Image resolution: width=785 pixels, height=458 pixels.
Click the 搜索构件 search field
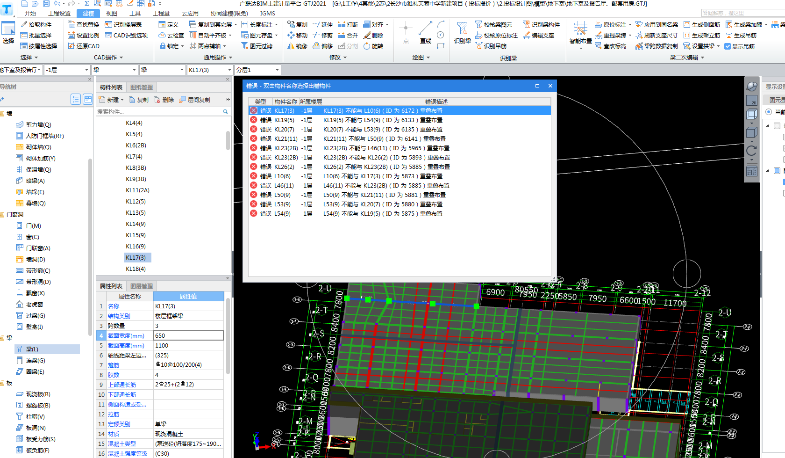159,111
